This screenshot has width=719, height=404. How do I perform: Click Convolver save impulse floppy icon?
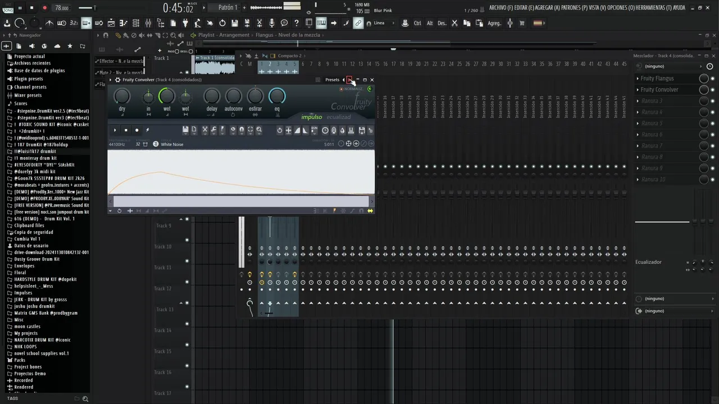[x=185, y=130]
